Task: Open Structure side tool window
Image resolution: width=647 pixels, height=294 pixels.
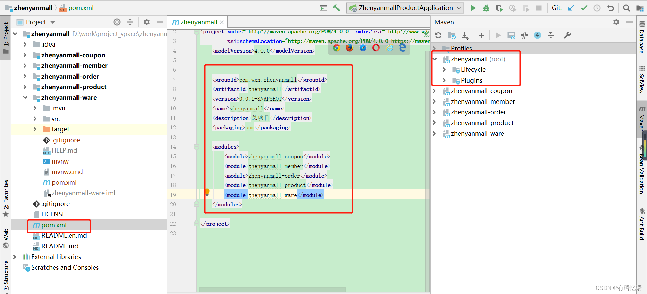Action: pyautogui.click(x=6, y=274)
